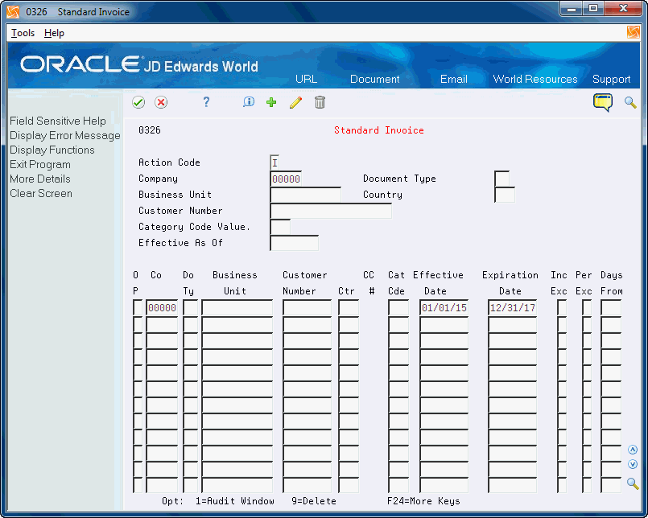Click the Country field

click(505, 195)
